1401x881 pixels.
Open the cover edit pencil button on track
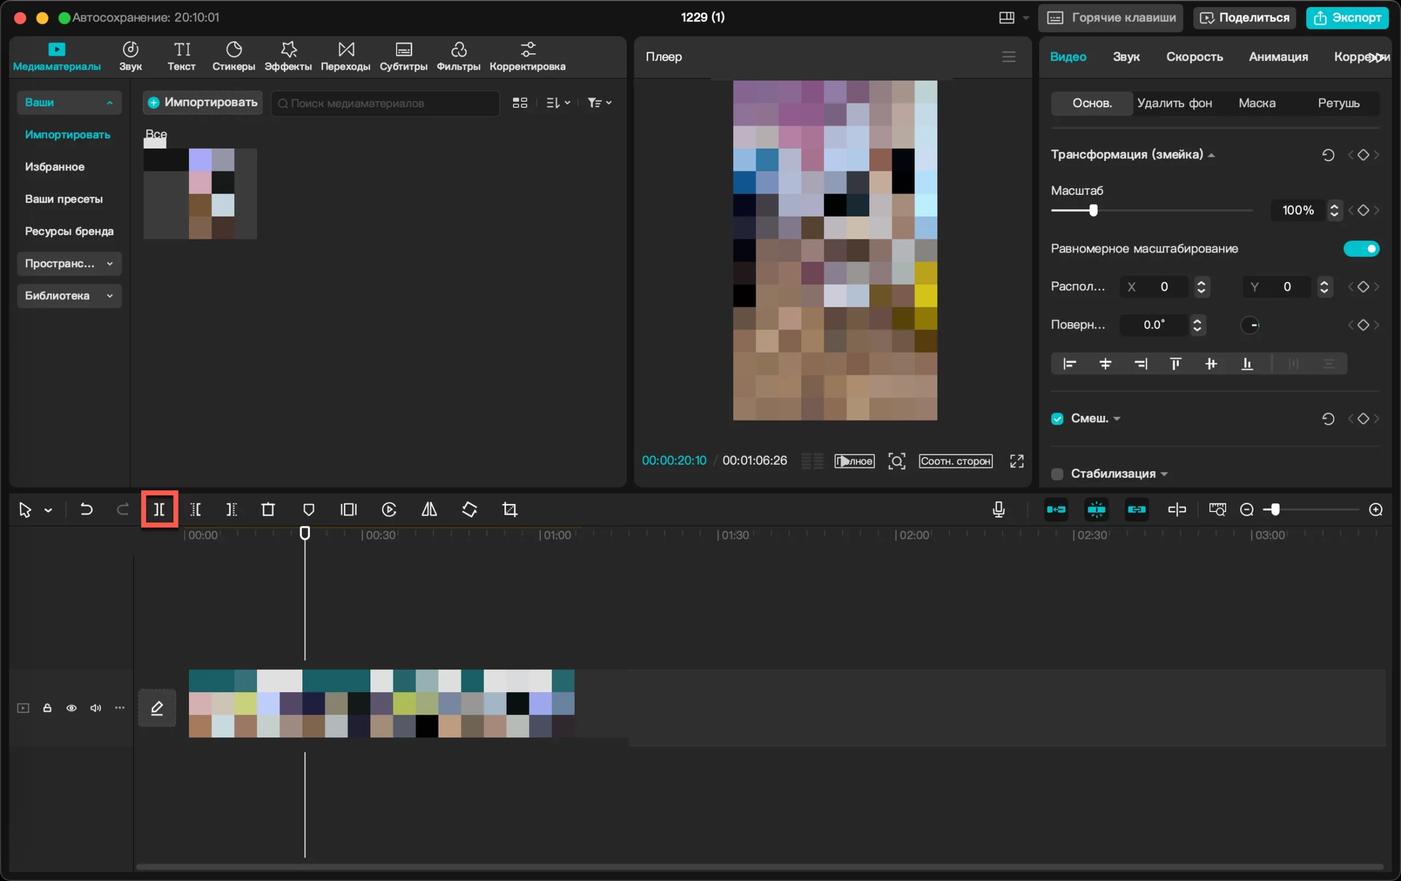coord(157,708)
